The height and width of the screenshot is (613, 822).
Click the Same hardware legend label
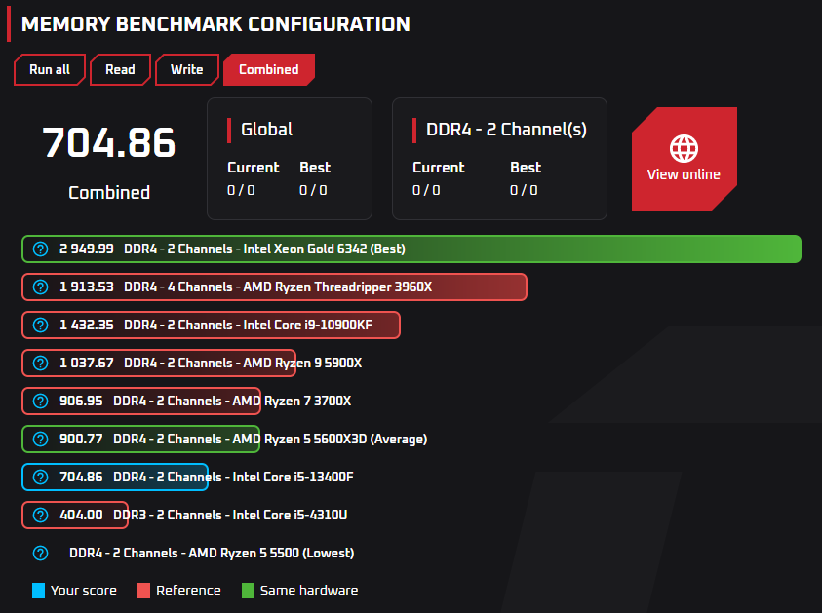click(309, 591)
